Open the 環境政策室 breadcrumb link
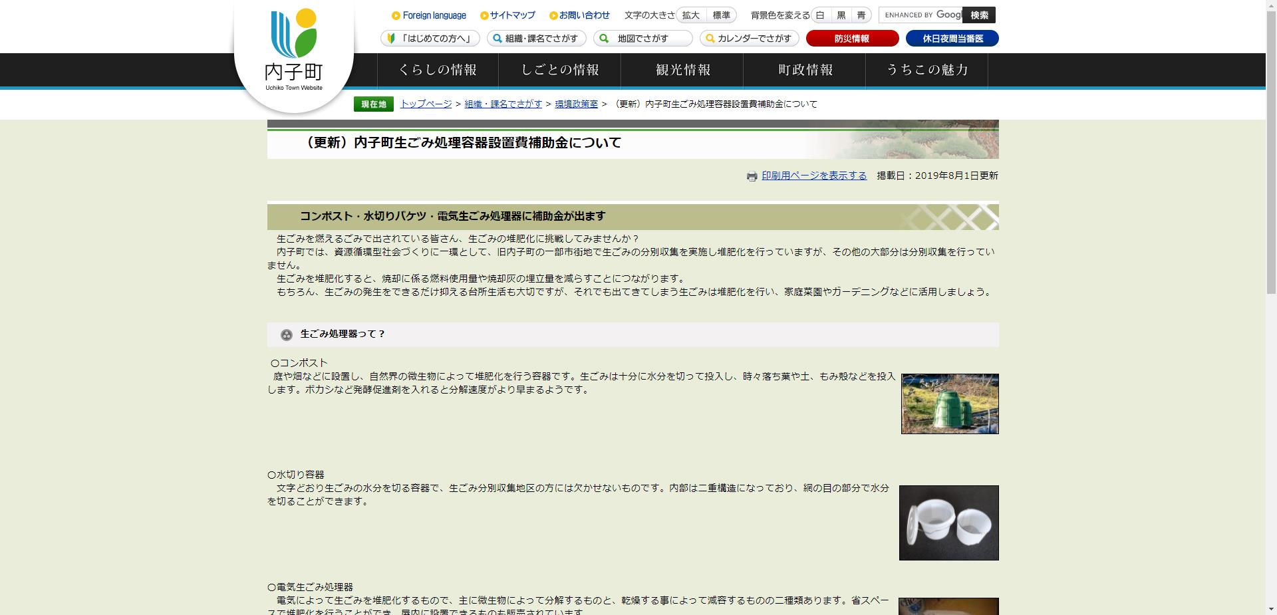This screenshot has width=1277, height=615. [x=576, y=104]
